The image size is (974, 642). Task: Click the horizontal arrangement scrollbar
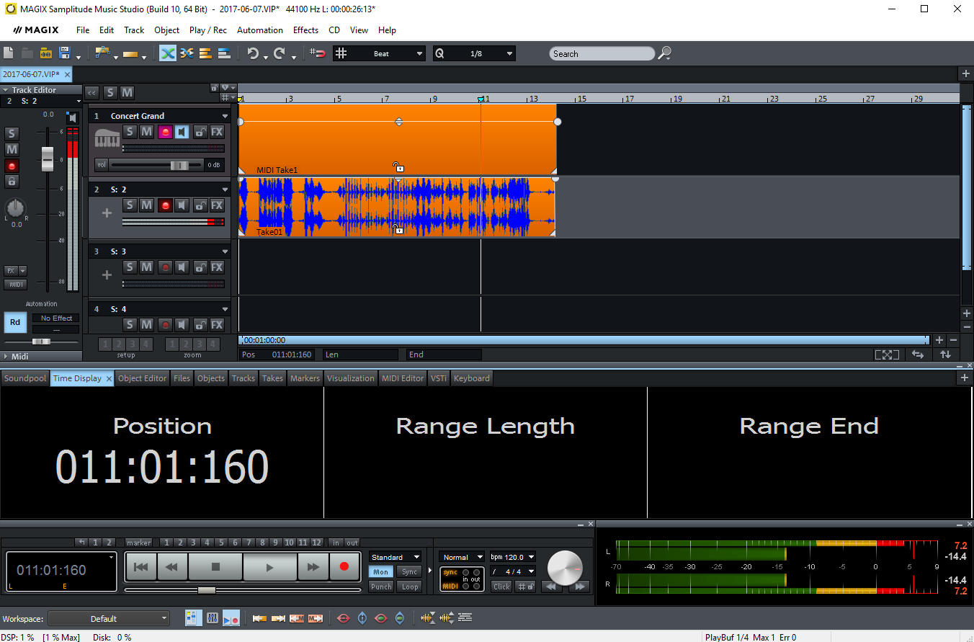[584, 340]
